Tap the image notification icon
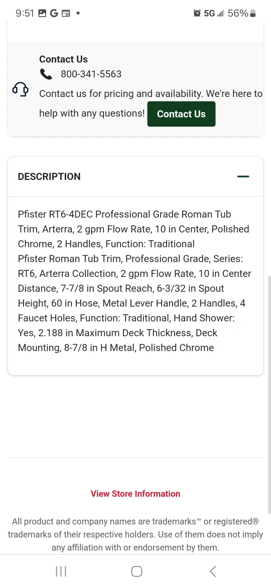The height and width of the screenshot is (588, 271). [42, 14]
